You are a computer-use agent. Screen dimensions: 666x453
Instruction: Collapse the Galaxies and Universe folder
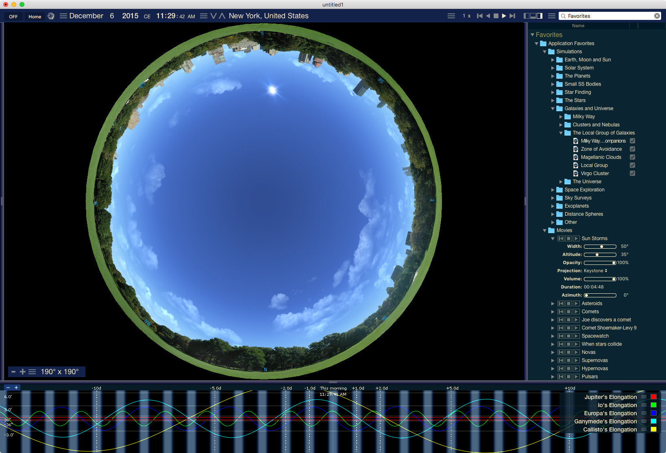point(553,108)
